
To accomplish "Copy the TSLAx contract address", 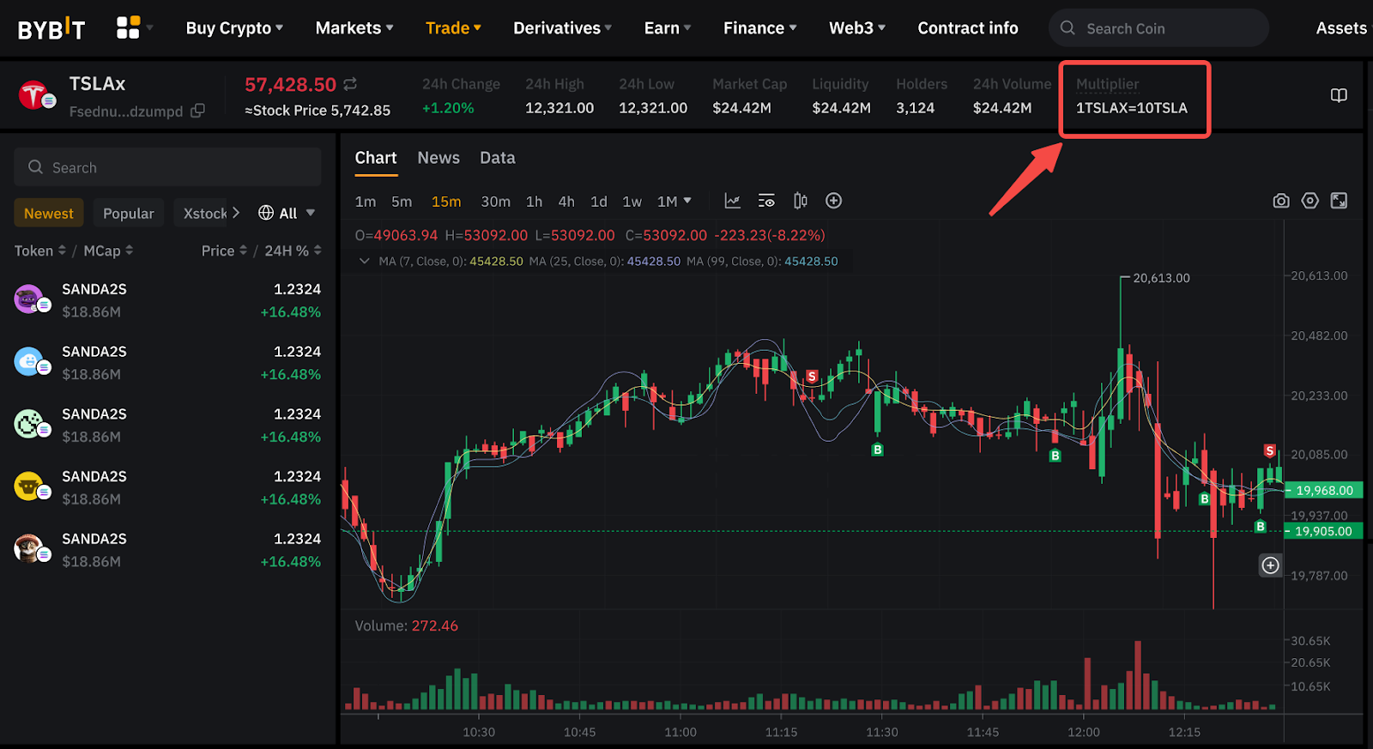I will point(198,111).
